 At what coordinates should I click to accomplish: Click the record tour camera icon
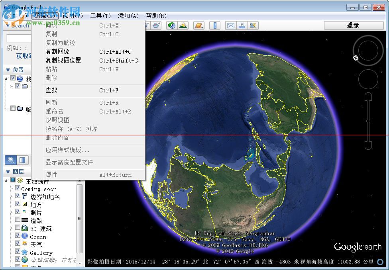tap(155, 25)
